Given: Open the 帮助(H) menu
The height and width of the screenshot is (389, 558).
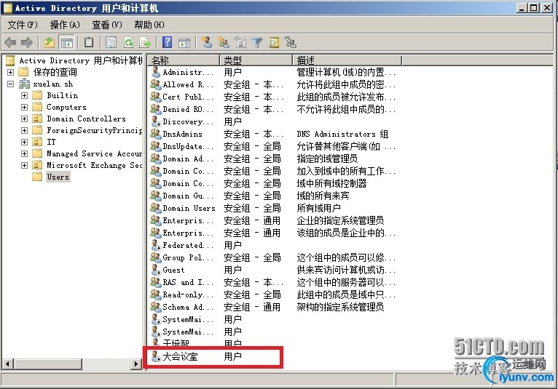Looking at the screenshot, I should coord(149,25).
